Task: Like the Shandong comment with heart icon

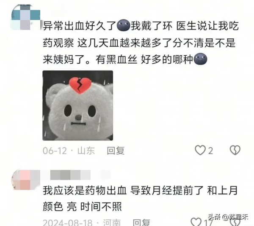Action: click(200, 150)
